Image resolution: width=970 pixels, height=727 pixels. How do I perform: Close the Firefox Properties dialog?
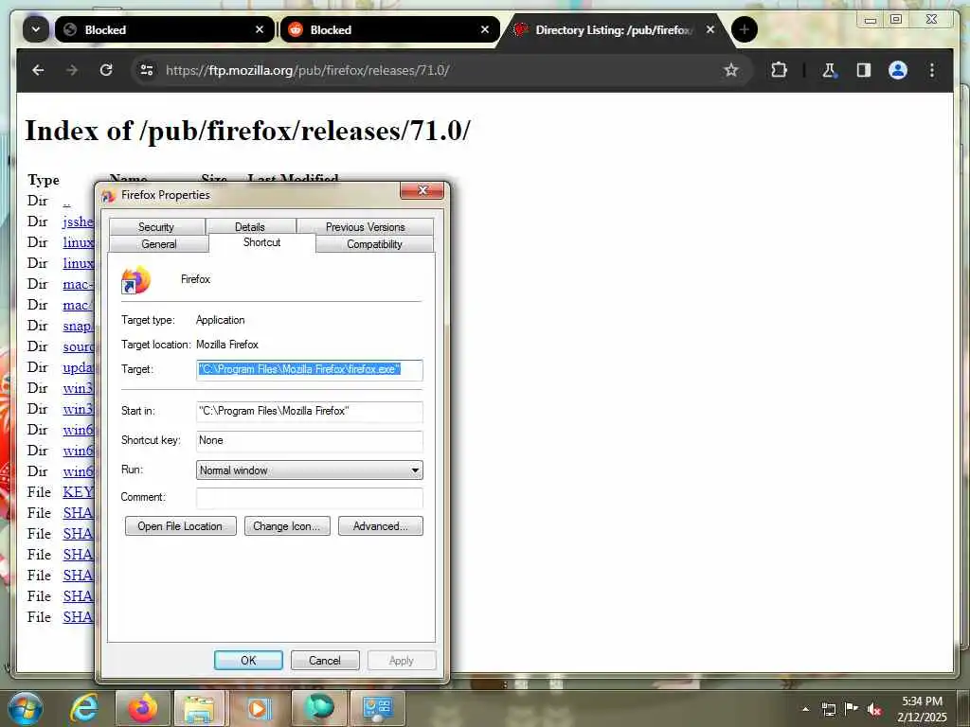pyautogui.click(x=422, y=190)
